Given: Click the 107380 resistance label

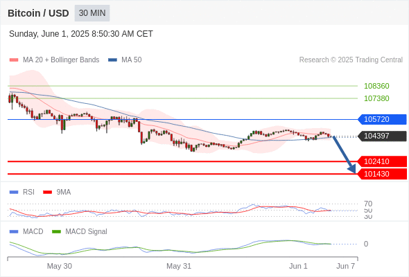Looking at the screenshot, I should (x=376, y=98).
